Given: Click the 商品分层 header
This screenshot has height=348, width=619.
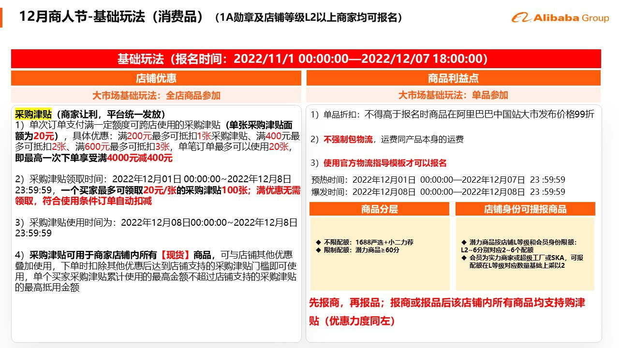Looking at the screenshot, I should (379, 209).
